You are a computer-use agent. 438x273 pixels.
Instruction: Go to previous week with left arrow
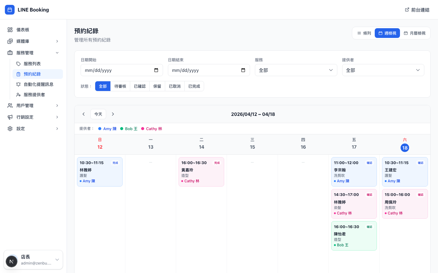[x=84, y=114]
